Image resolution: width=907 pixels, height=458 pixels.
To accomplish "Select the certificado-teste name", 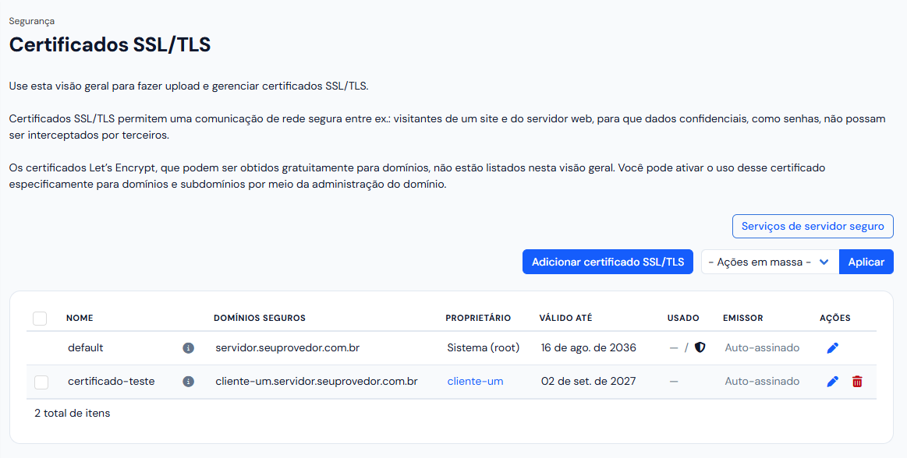I will click(x=111, y=381).
